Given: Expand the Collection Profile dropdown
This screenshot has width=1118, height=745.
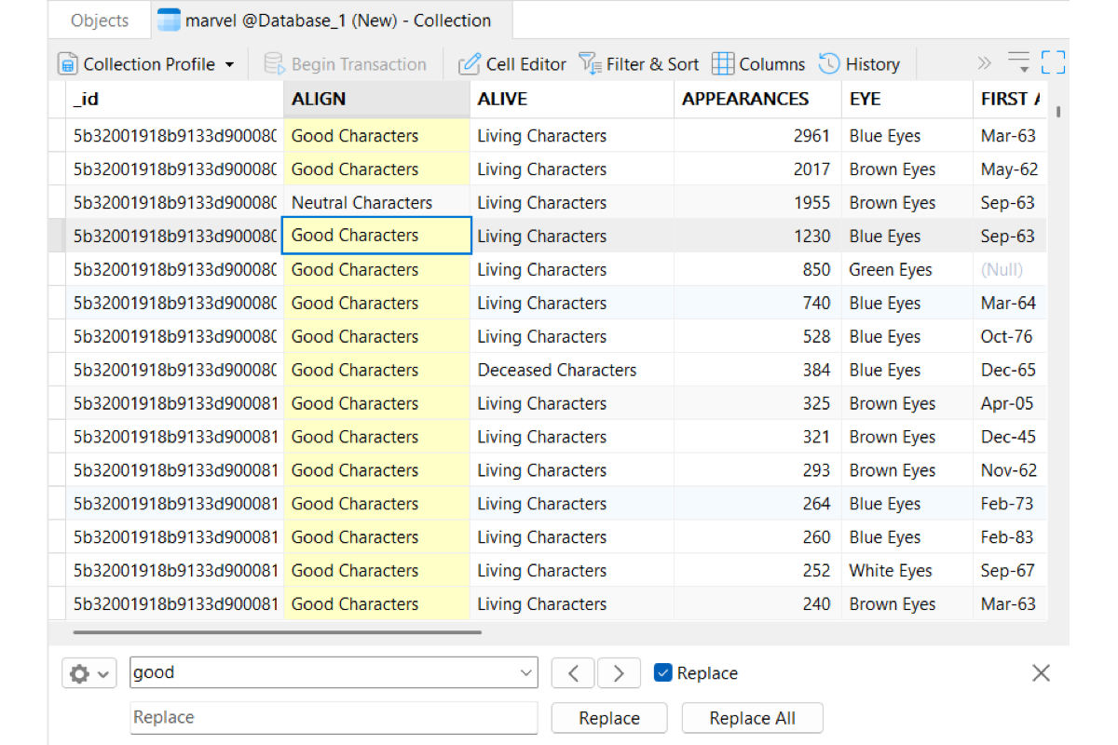Looking at the screenshot, I should 229,65.
